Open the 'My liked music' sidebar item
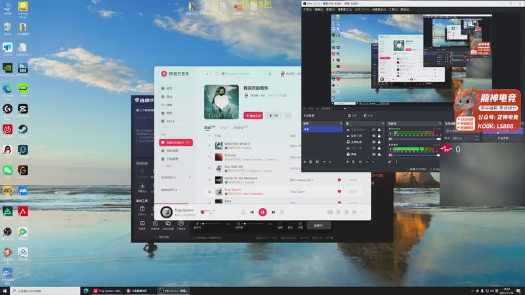This screenshot has width=525, height=295. pos(176,142)
